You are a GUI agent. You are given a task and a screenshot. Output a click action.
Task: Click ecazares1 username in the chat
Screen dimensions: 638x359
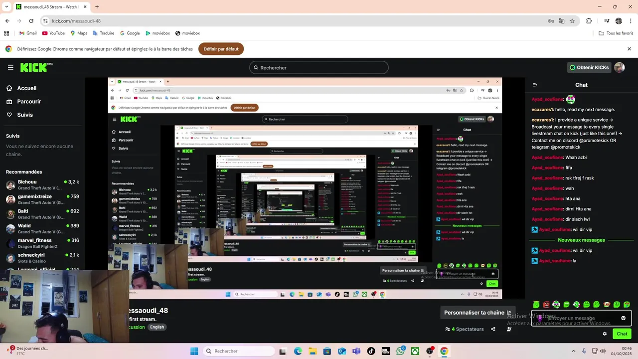(x=542, y=110)
